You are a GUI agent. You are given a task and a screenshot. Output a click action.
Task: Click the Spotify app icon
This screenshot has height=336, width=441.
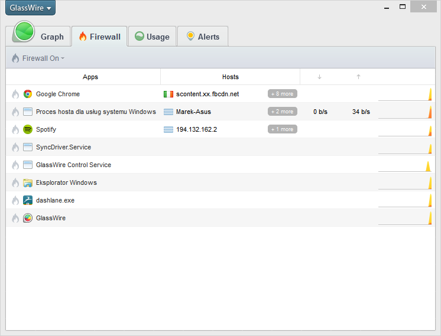28,129
